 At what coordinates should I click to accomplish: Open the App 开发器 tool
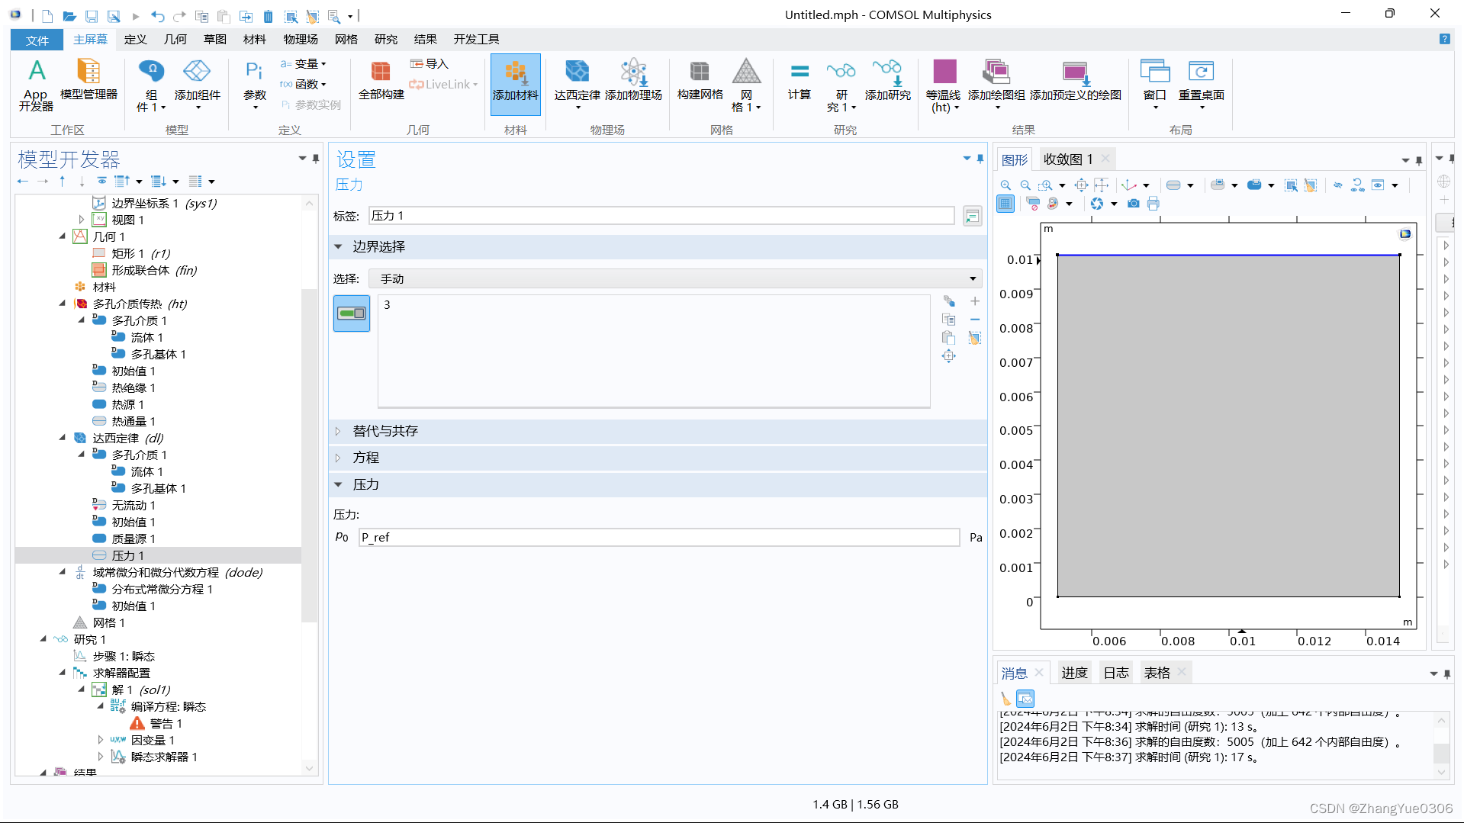pyautogui.click(x=36, y=84)
